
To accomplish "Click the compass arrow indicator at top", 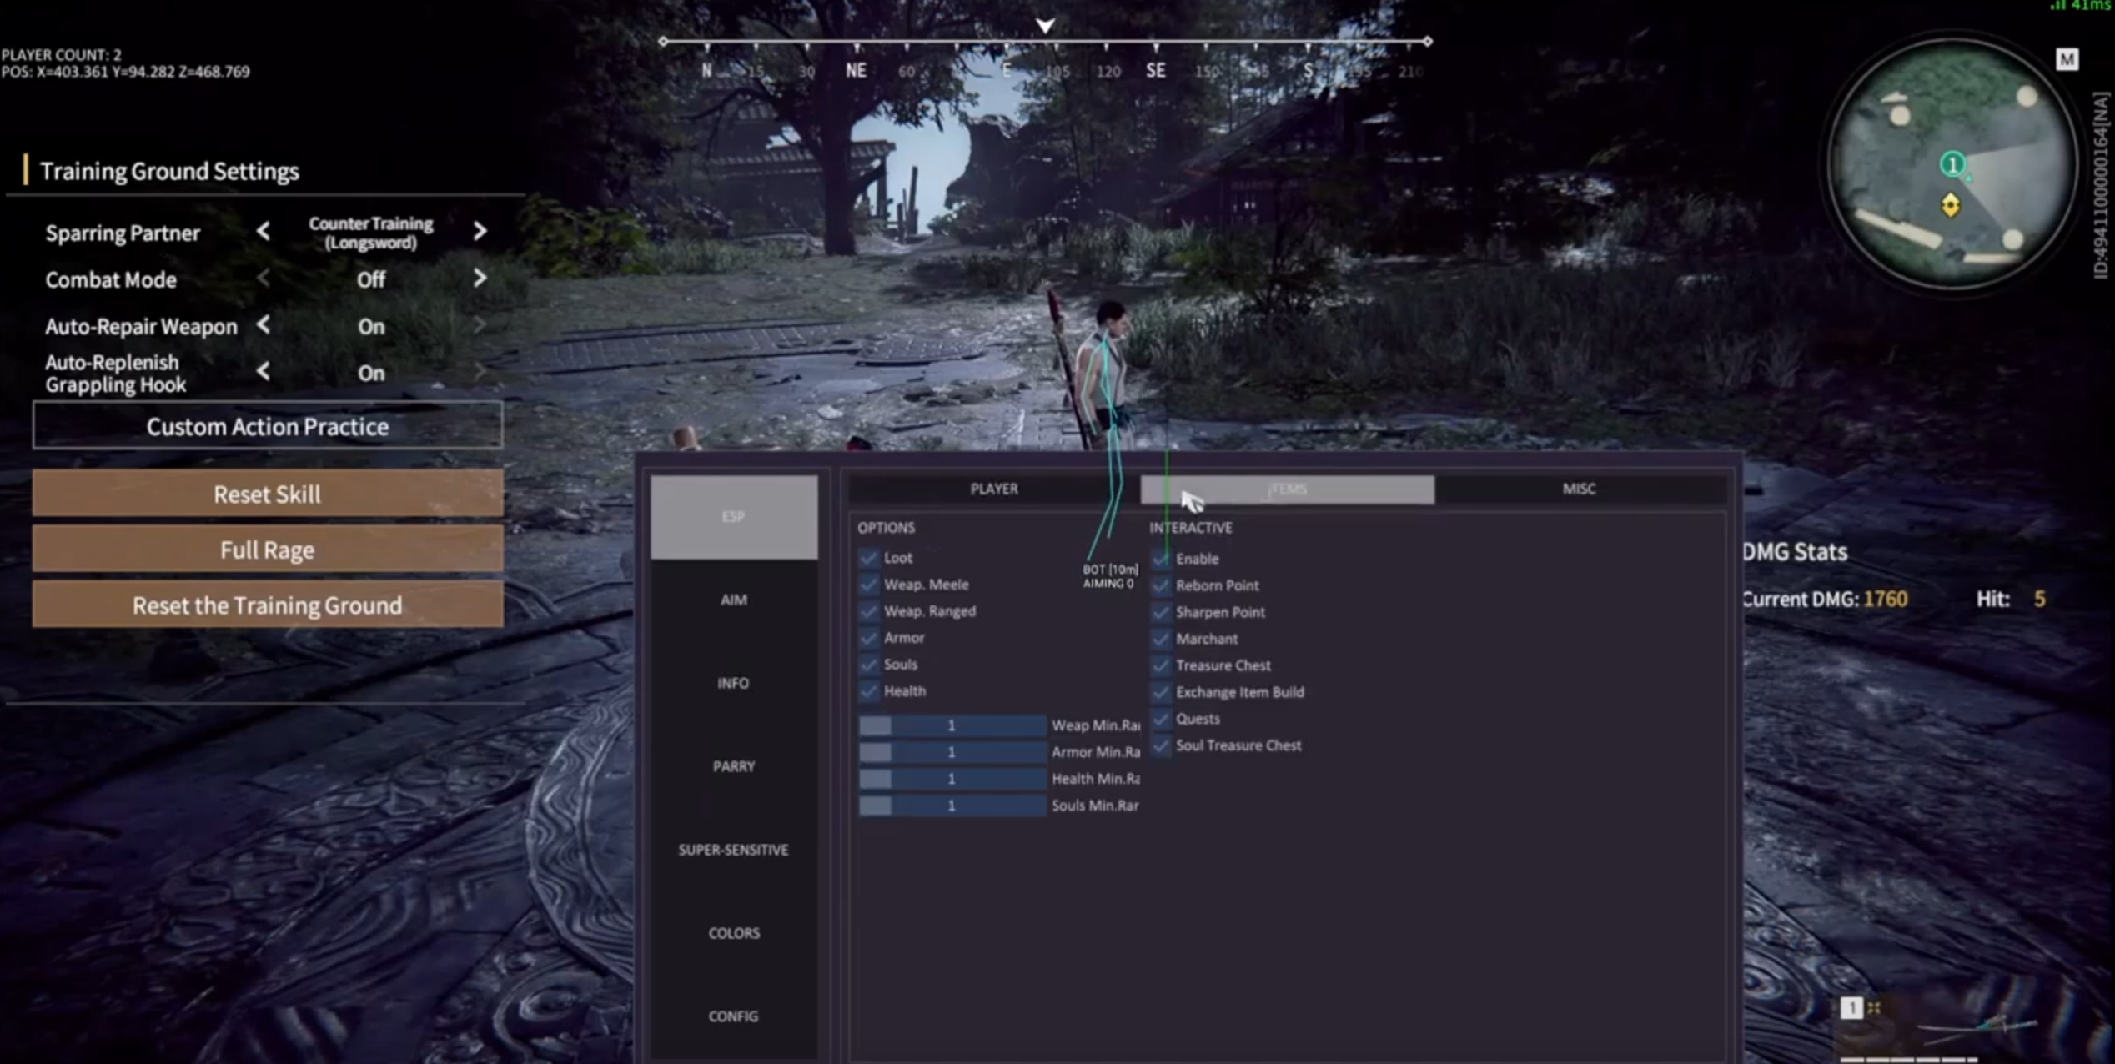I will pyautogui.click(x=1045, y=26).
